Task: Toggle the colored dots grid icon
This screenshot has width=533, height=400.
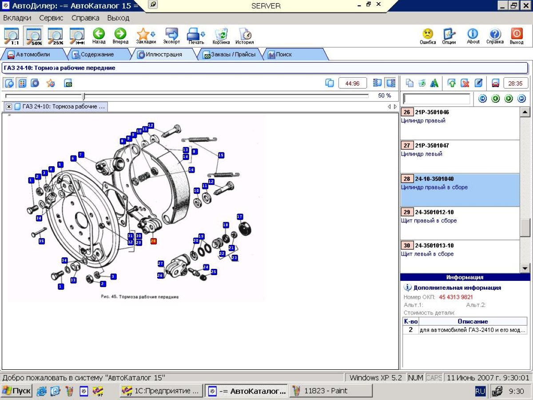Action: (22, 83)
